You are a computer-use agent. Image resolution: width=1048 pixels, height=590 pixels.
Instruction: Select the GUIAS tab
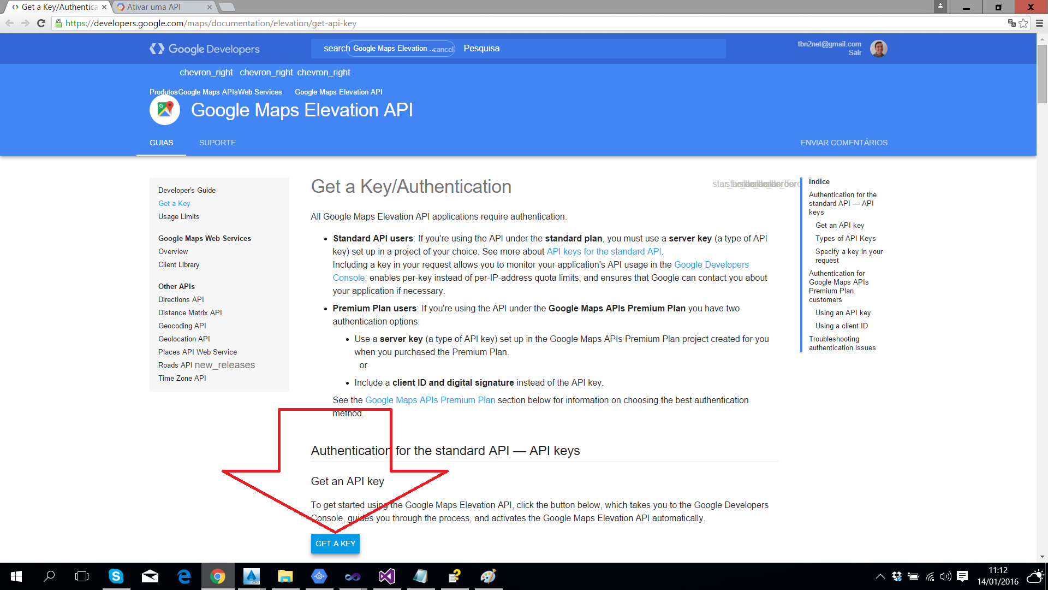(x=161, y=143)
